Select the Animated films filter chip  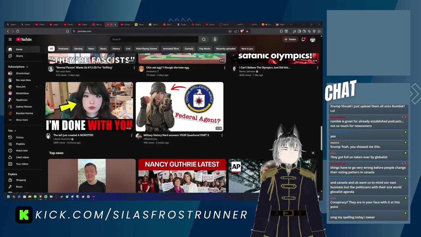coord(171,49)
